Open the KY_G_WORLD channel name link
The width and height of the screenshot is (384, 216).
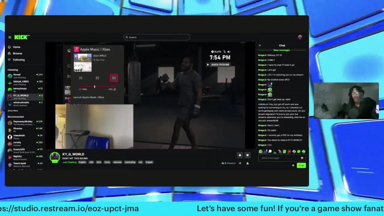pyautogui.click(x=73, y=154)
